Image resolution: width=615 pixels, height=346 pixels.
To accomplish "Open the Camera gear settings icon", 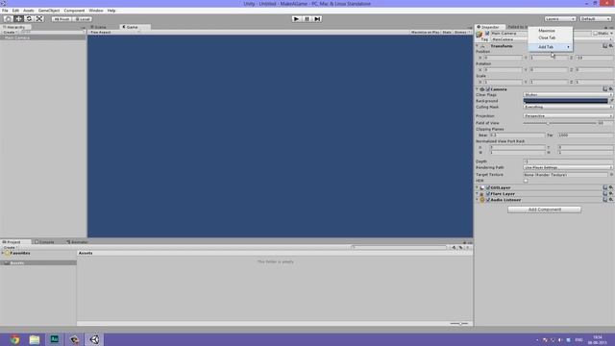I will click(611, 89).
